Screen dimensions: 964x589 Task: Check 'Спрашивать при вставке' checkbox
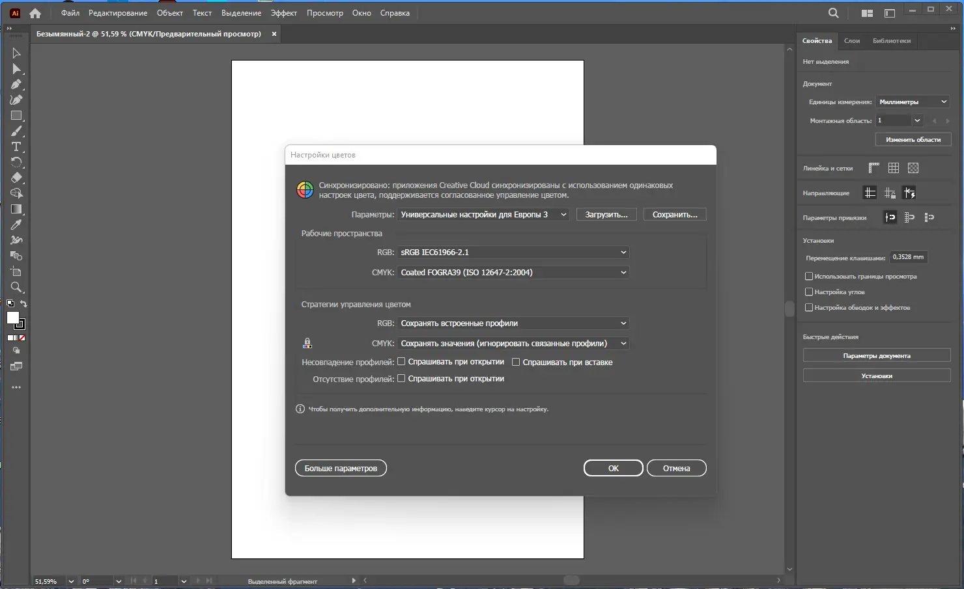click(516, 362)
